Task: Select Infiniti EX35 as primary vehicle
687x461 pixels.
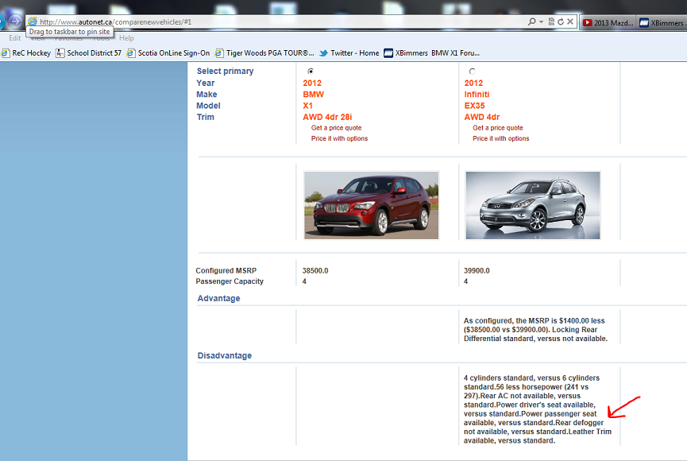Action: [472, 71]
